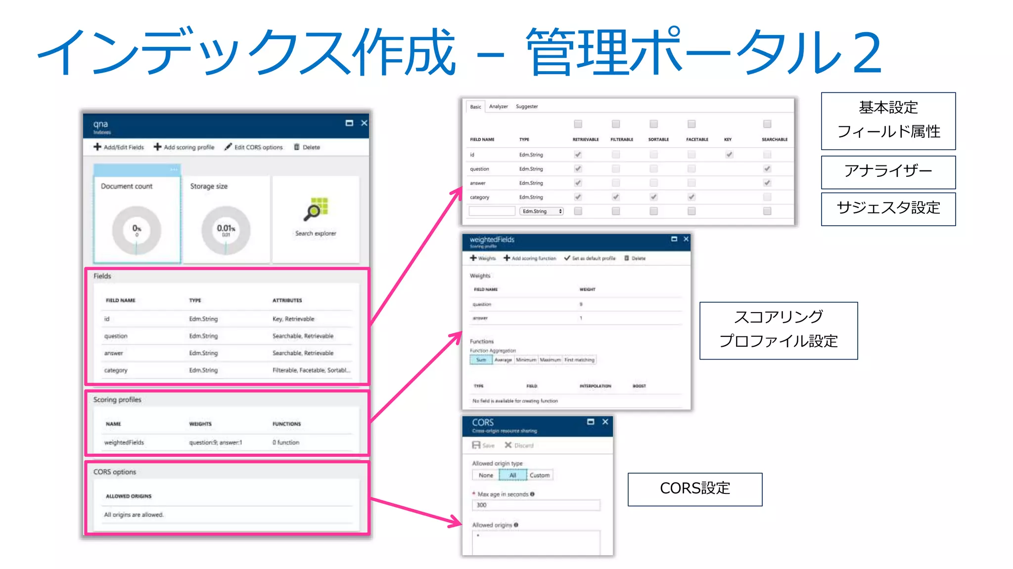The height and width of the screenshot is (569, 1013).
Task: Maximize the weightedFields panel
Action: click(674, 239)
